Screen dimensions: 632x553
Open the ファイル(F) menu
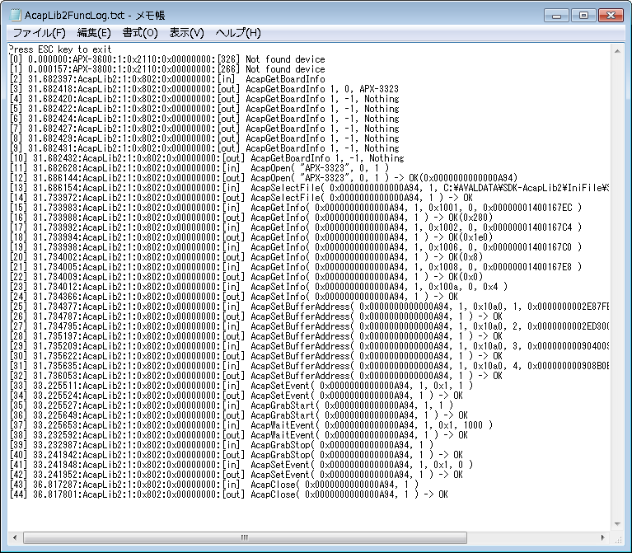(39, 33)
